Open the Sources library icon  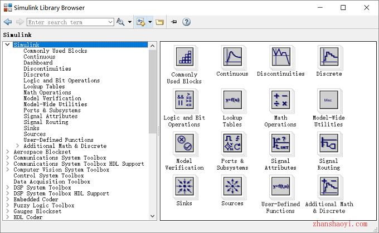point(233,187)
